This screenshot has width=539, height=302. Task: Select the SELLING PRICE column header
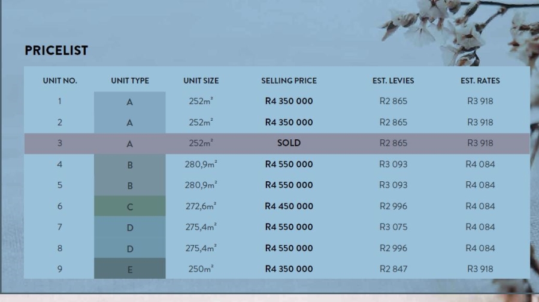pyautogui.click(x=289, y=81)
